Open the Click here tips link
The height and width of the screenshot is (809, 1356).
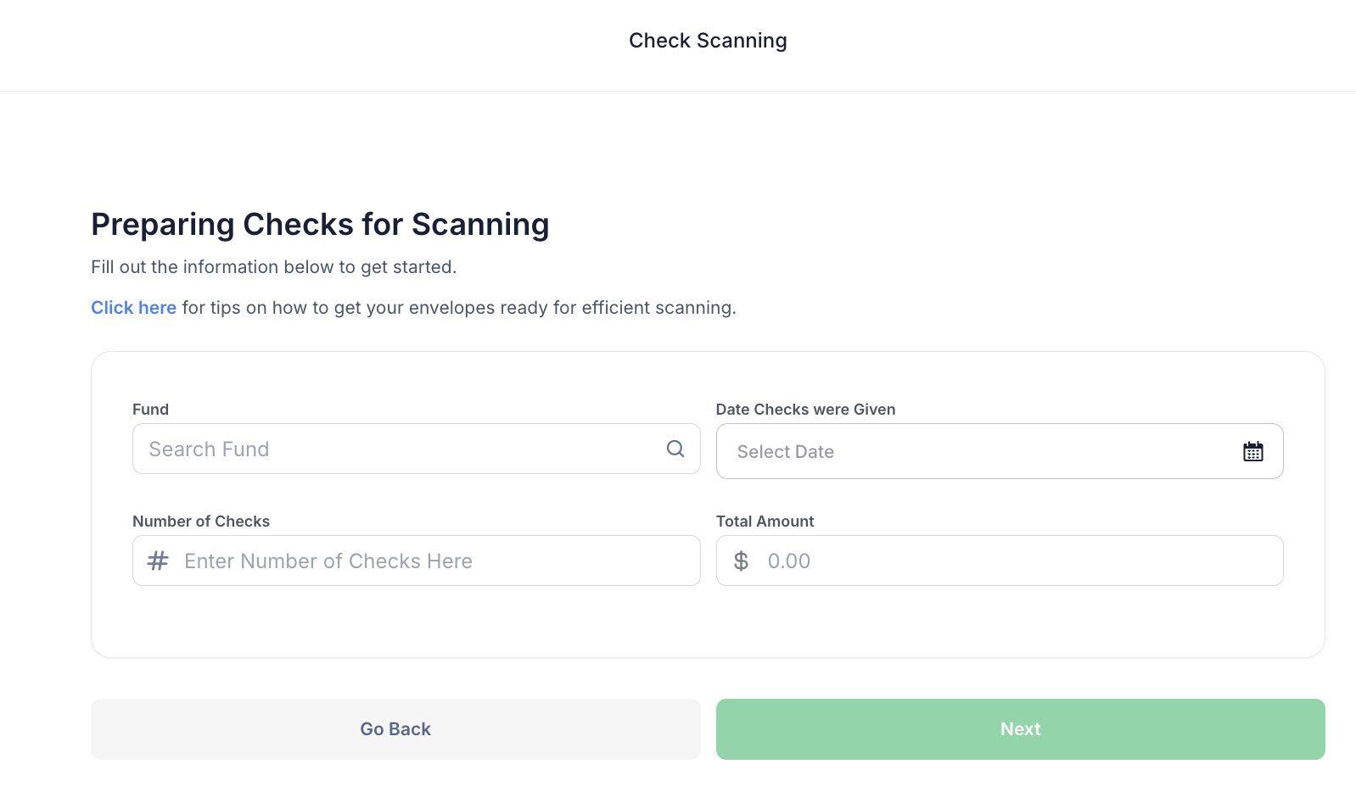(134, 308)
